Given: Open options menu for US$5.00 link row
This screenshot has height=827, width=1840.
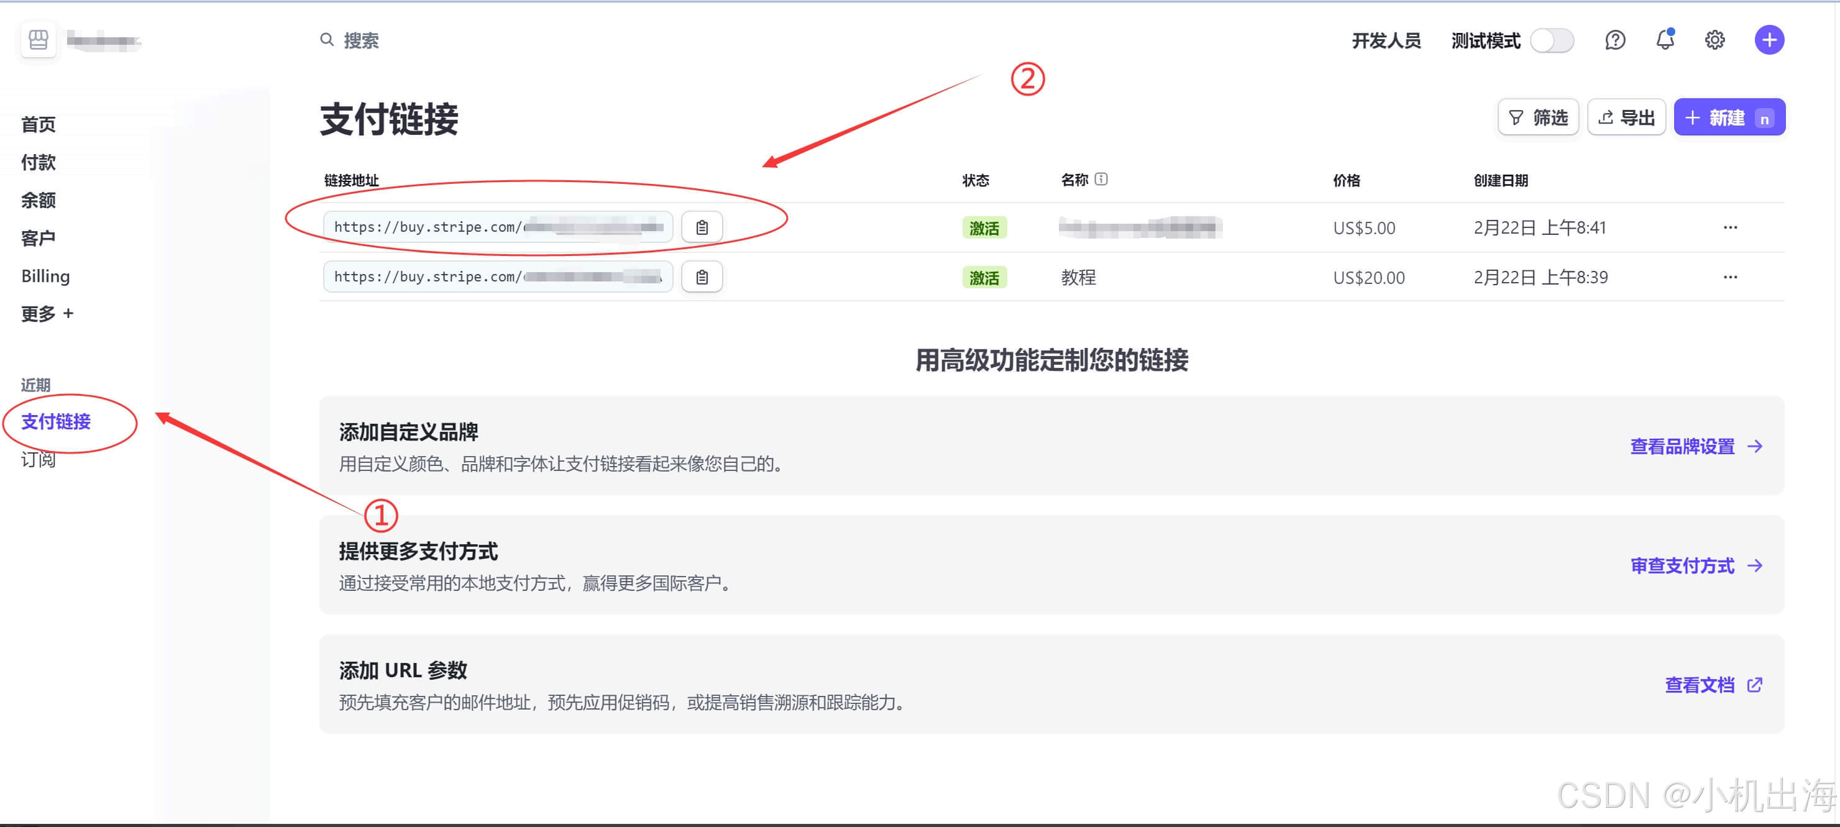Looking at the screenshot, I should point(1729,227).
